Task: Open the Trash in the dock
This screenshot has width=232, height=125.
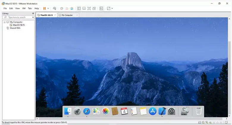Action: point(198,111)
